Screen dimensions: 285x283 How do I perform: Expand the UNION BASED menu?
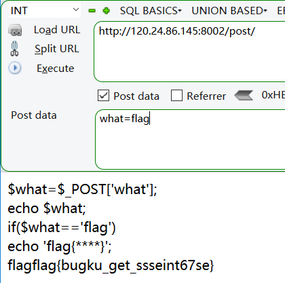[x=229, y=11]
